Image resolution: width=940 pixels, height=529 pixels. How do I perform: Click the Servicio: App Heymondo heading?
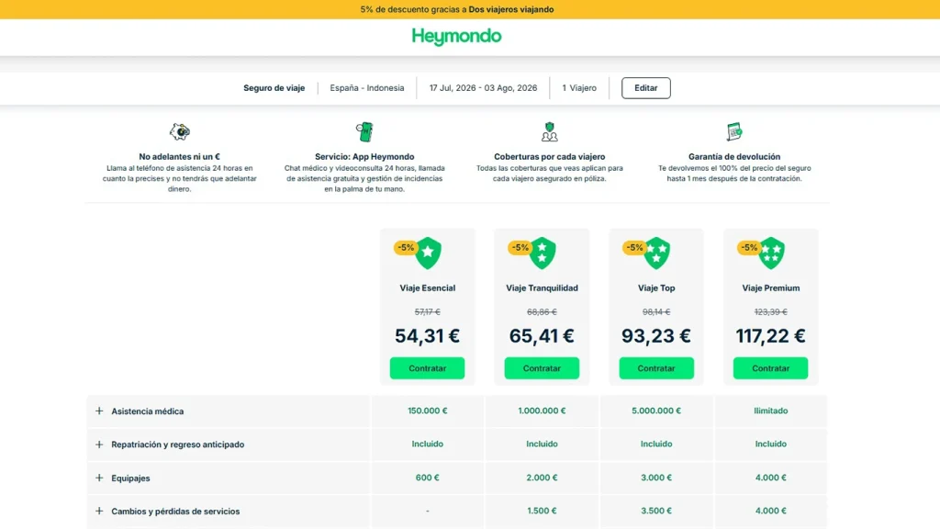pyautogui.click(x=364, y=156)
